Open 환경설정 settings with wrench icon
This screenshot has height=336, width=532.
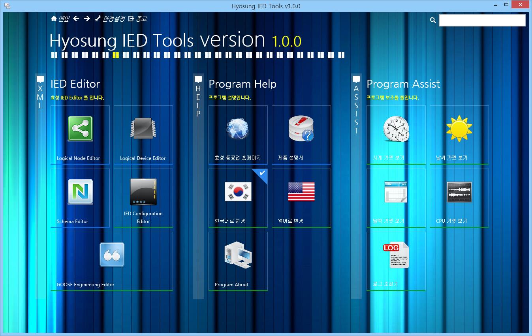[x=109, y=19]
